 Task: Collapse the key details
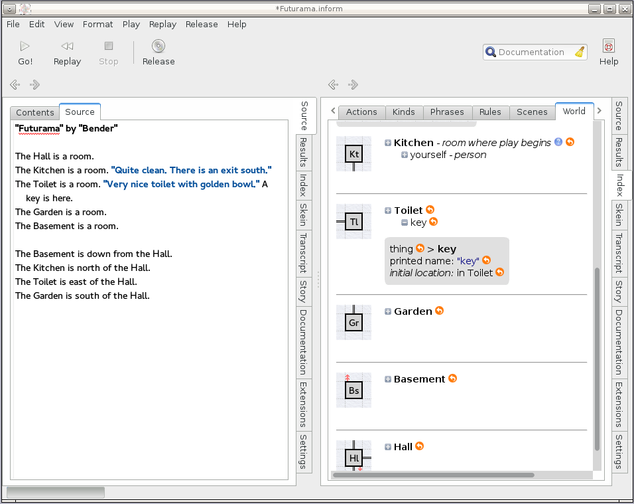click(x=405, y=222)
